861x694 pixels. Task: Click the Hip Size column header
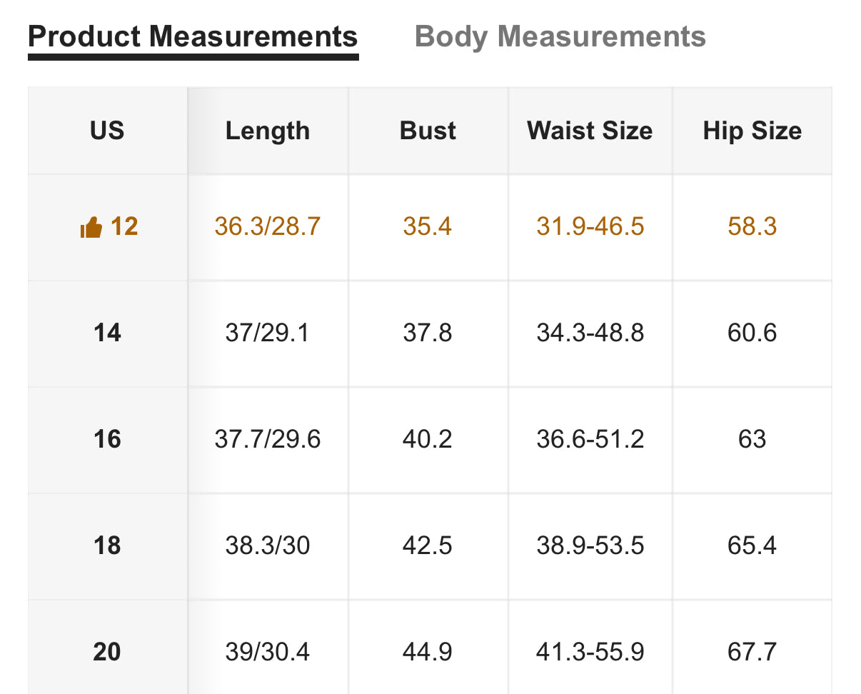(752, 131)
